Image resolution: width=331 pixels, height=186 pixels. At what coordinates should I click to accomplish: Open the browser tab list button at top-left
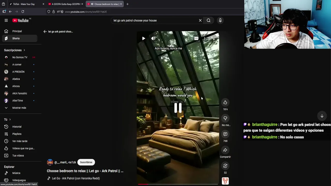(4, 4)
